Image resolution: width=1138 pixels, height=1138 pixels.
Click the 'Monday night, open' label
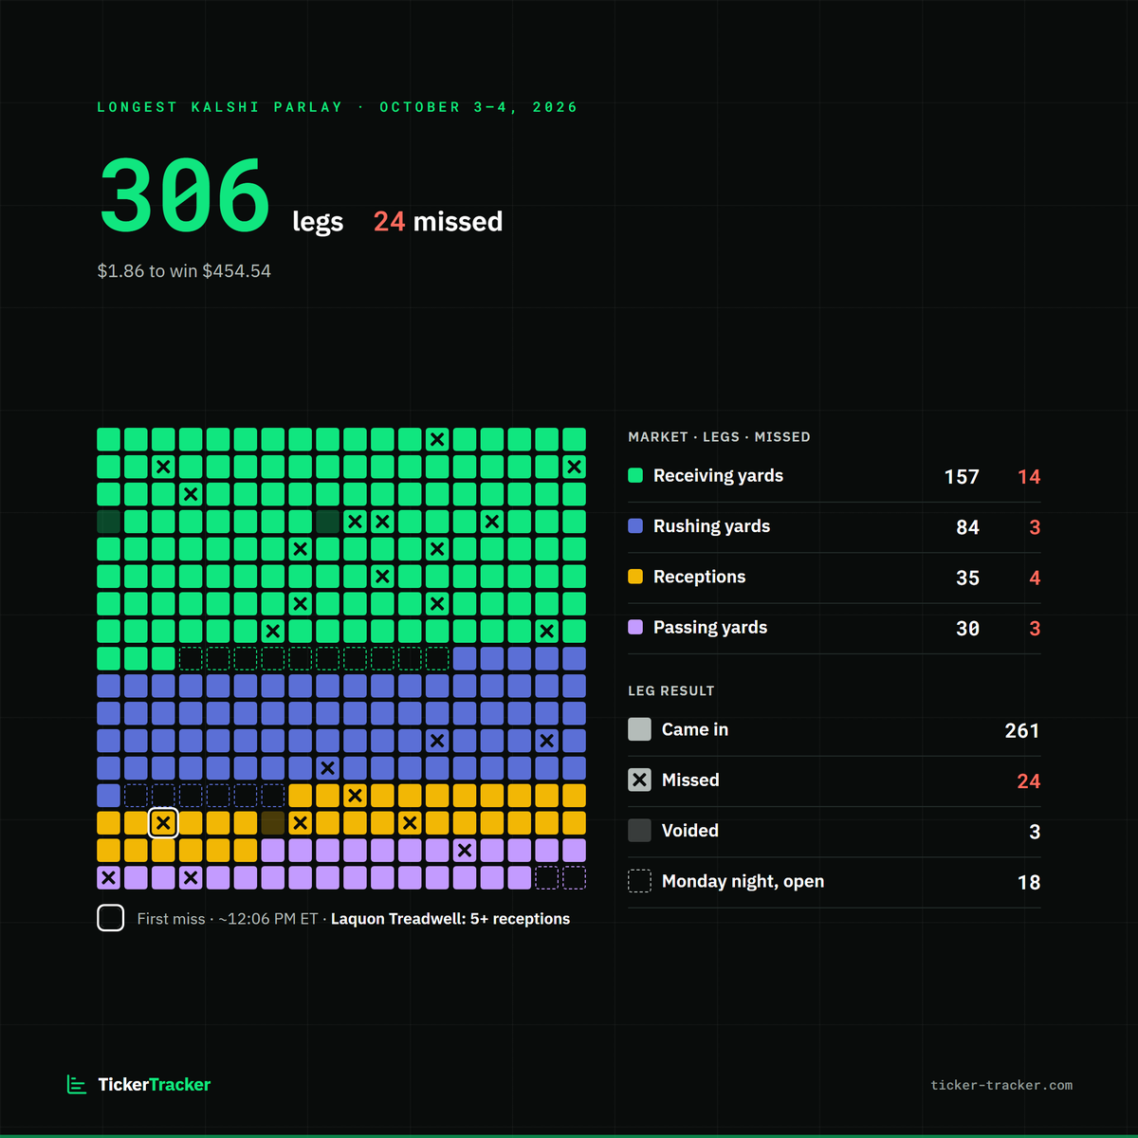[x=743, y=882]
